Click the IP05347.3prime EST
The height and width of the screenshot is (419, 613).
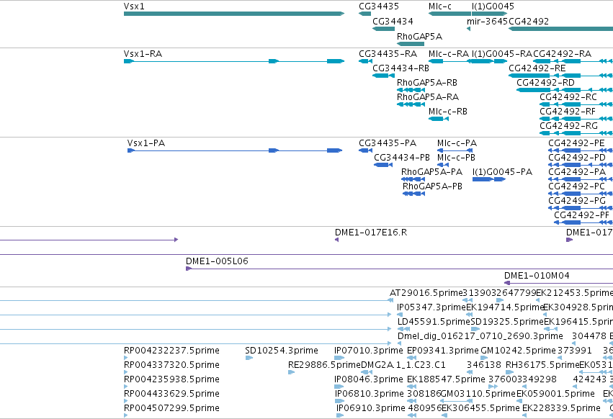click(x=399, y=315)
